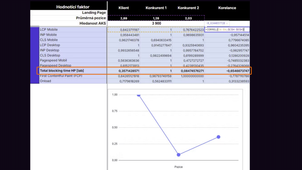Click the CLS Desktop row label
Screen dimensions: 302x170
pos(50,55)
